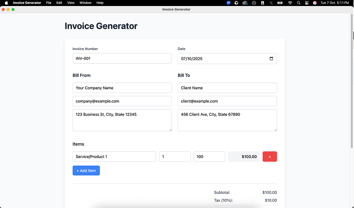Click the Client Name field
The image size is (354, 208).
(227, 88)
